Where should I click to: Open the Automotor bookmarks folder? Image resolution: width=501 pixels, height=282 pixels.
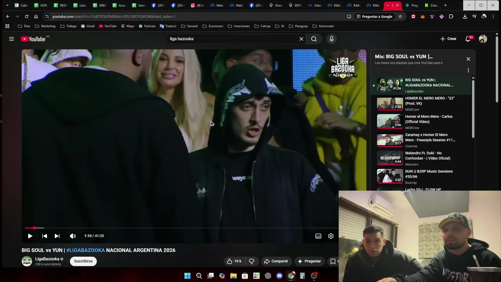(323, 26)
